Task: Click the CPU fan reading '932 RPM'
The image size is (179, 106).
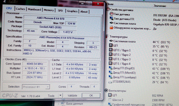Action: 158,96
